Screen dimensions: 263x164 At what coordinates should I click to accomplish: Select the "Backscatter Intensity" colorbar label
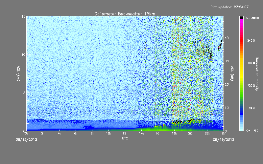257,74
